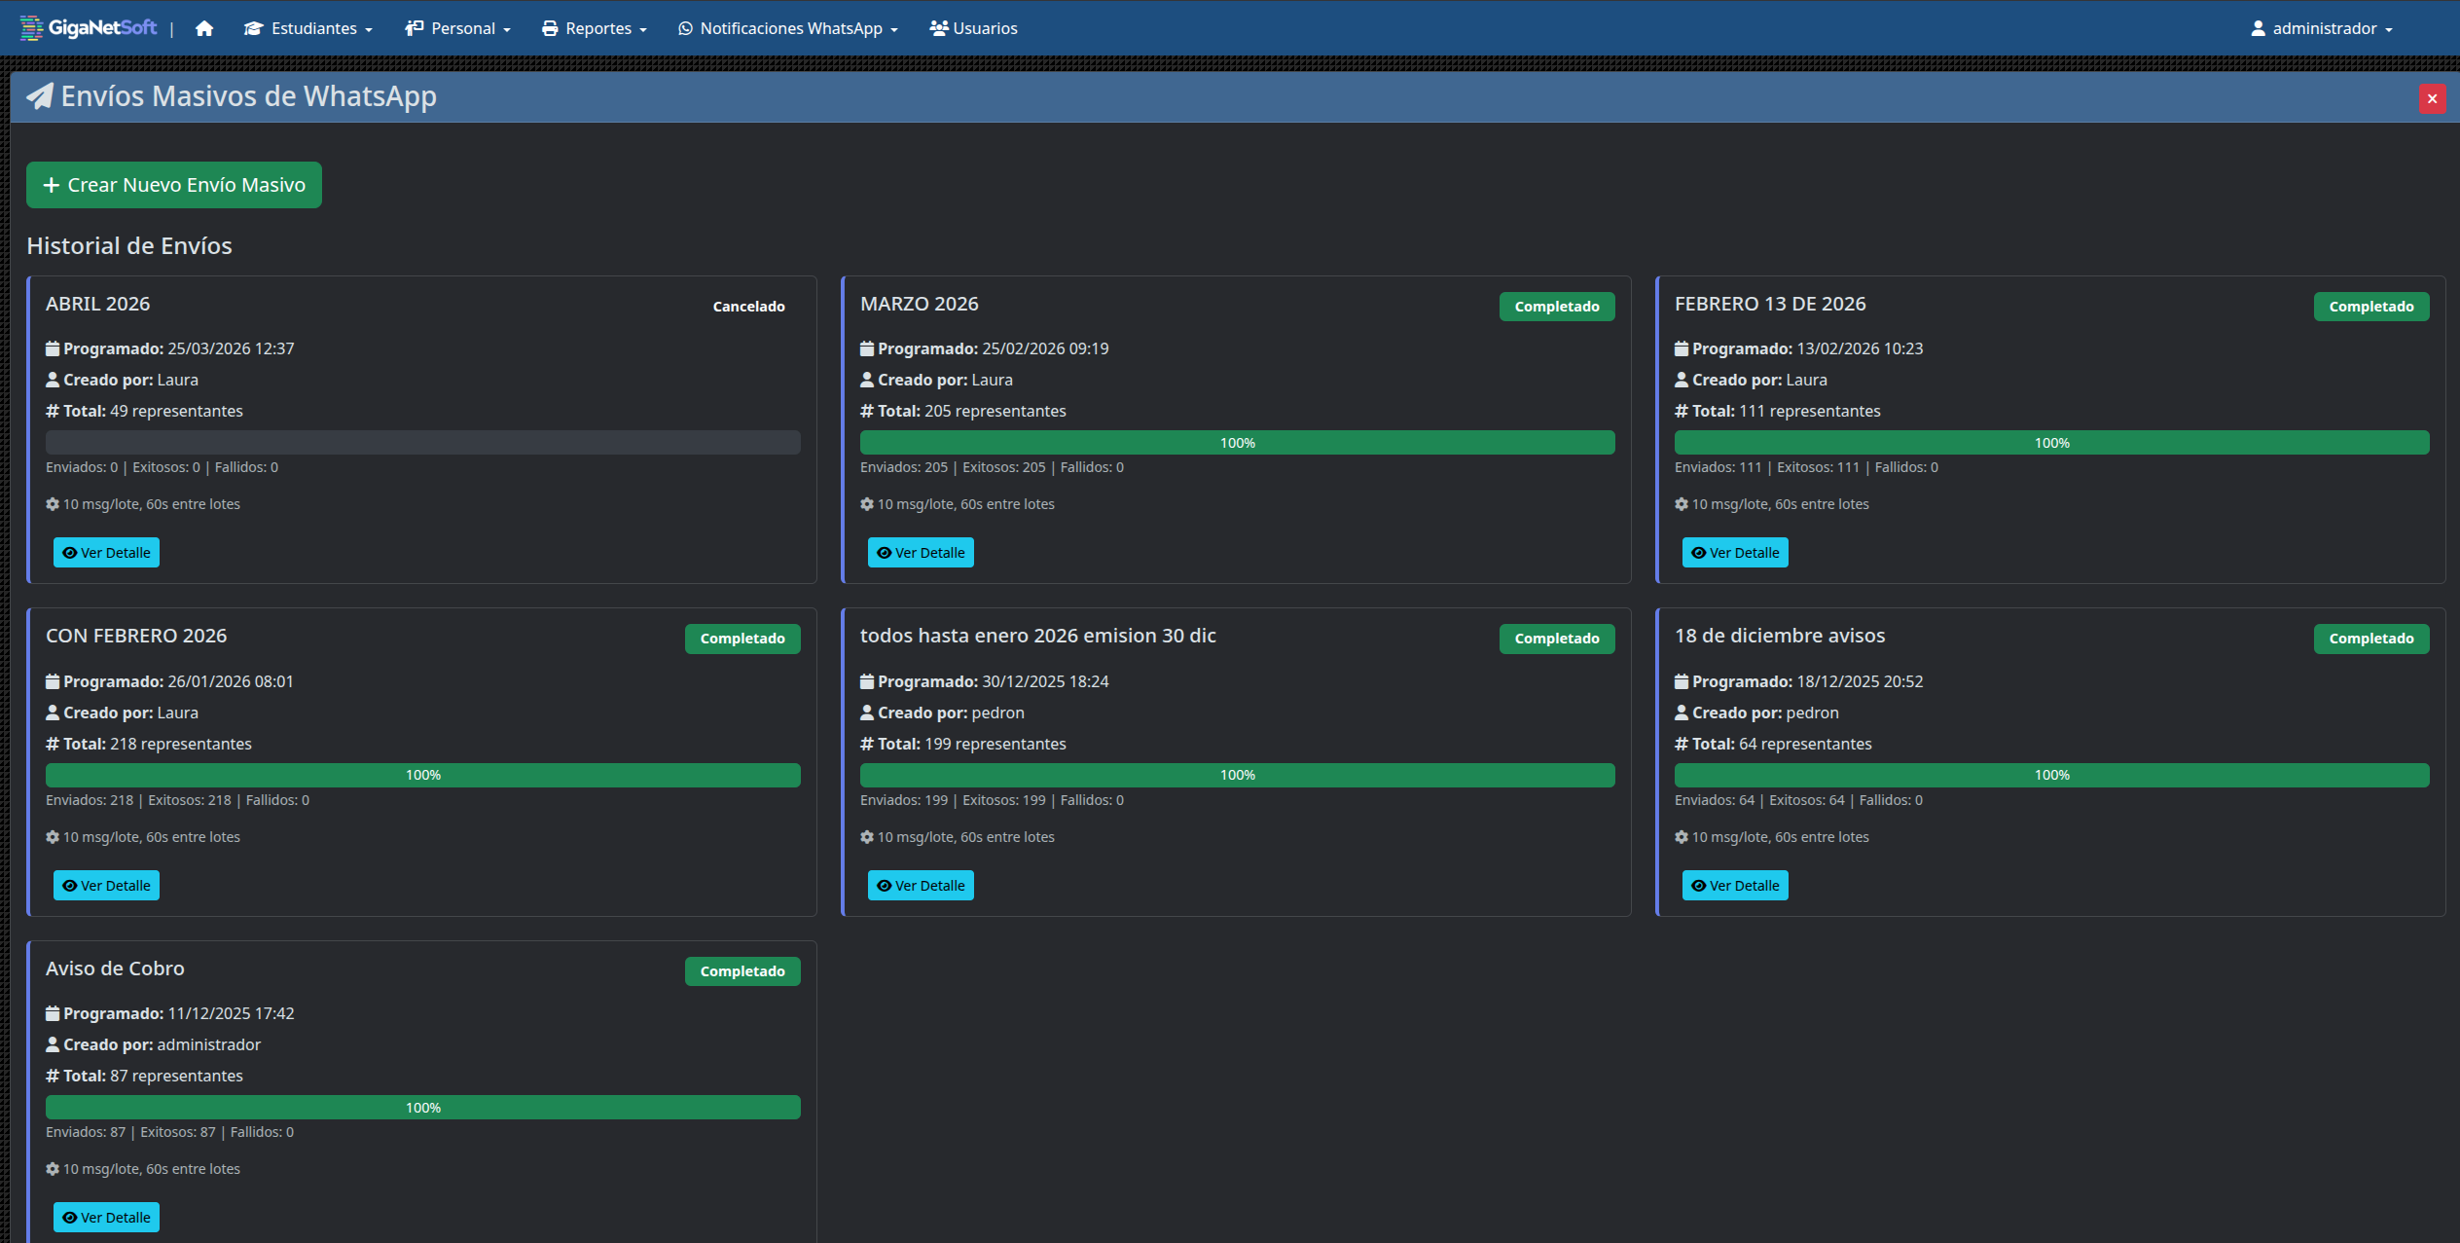This screenshot has height=1243, width=2460.
Task: Click the WhatsApp icon in navbar
Action: (685, 28)
